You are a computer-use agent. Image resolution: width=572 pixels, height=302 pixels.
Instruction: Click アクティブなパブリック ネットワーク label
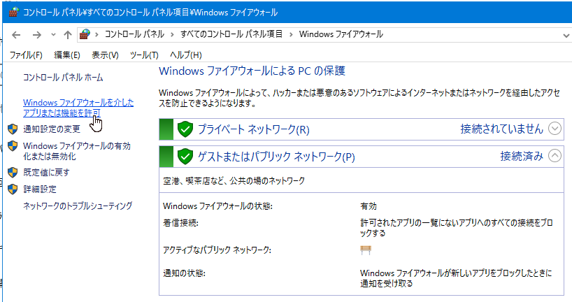(217, 250)
